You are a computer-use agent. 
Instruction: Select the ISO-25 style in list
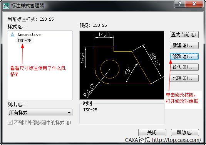tap(24, 41)
